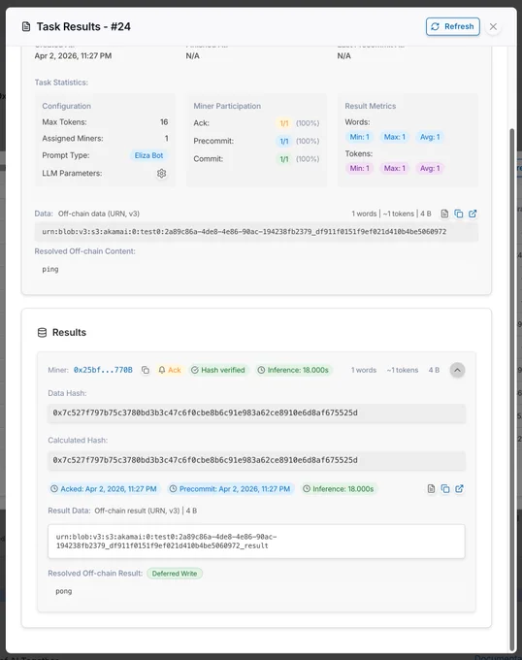Screen dimensions: 522x660
Task: Click miner address 0x25bf...770B link
Action: click(x=103, y=370)
